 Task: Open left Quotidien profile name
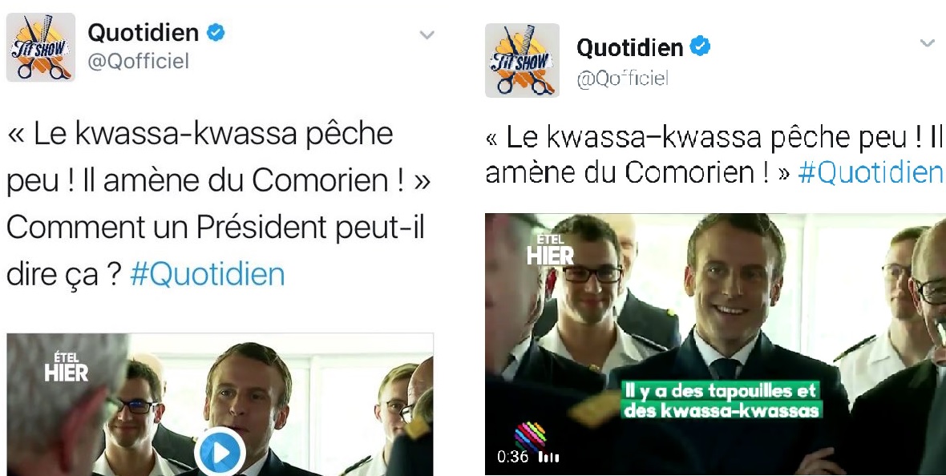click(x=143, y=33)
